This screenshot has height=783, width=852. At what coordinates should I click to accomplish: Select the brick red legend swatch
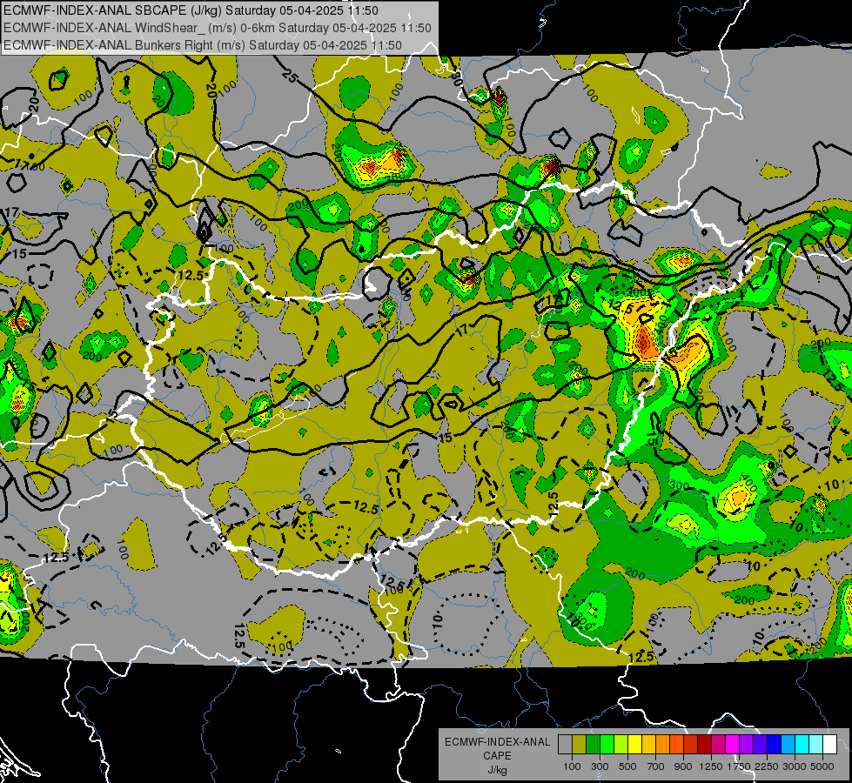[691, 745]
